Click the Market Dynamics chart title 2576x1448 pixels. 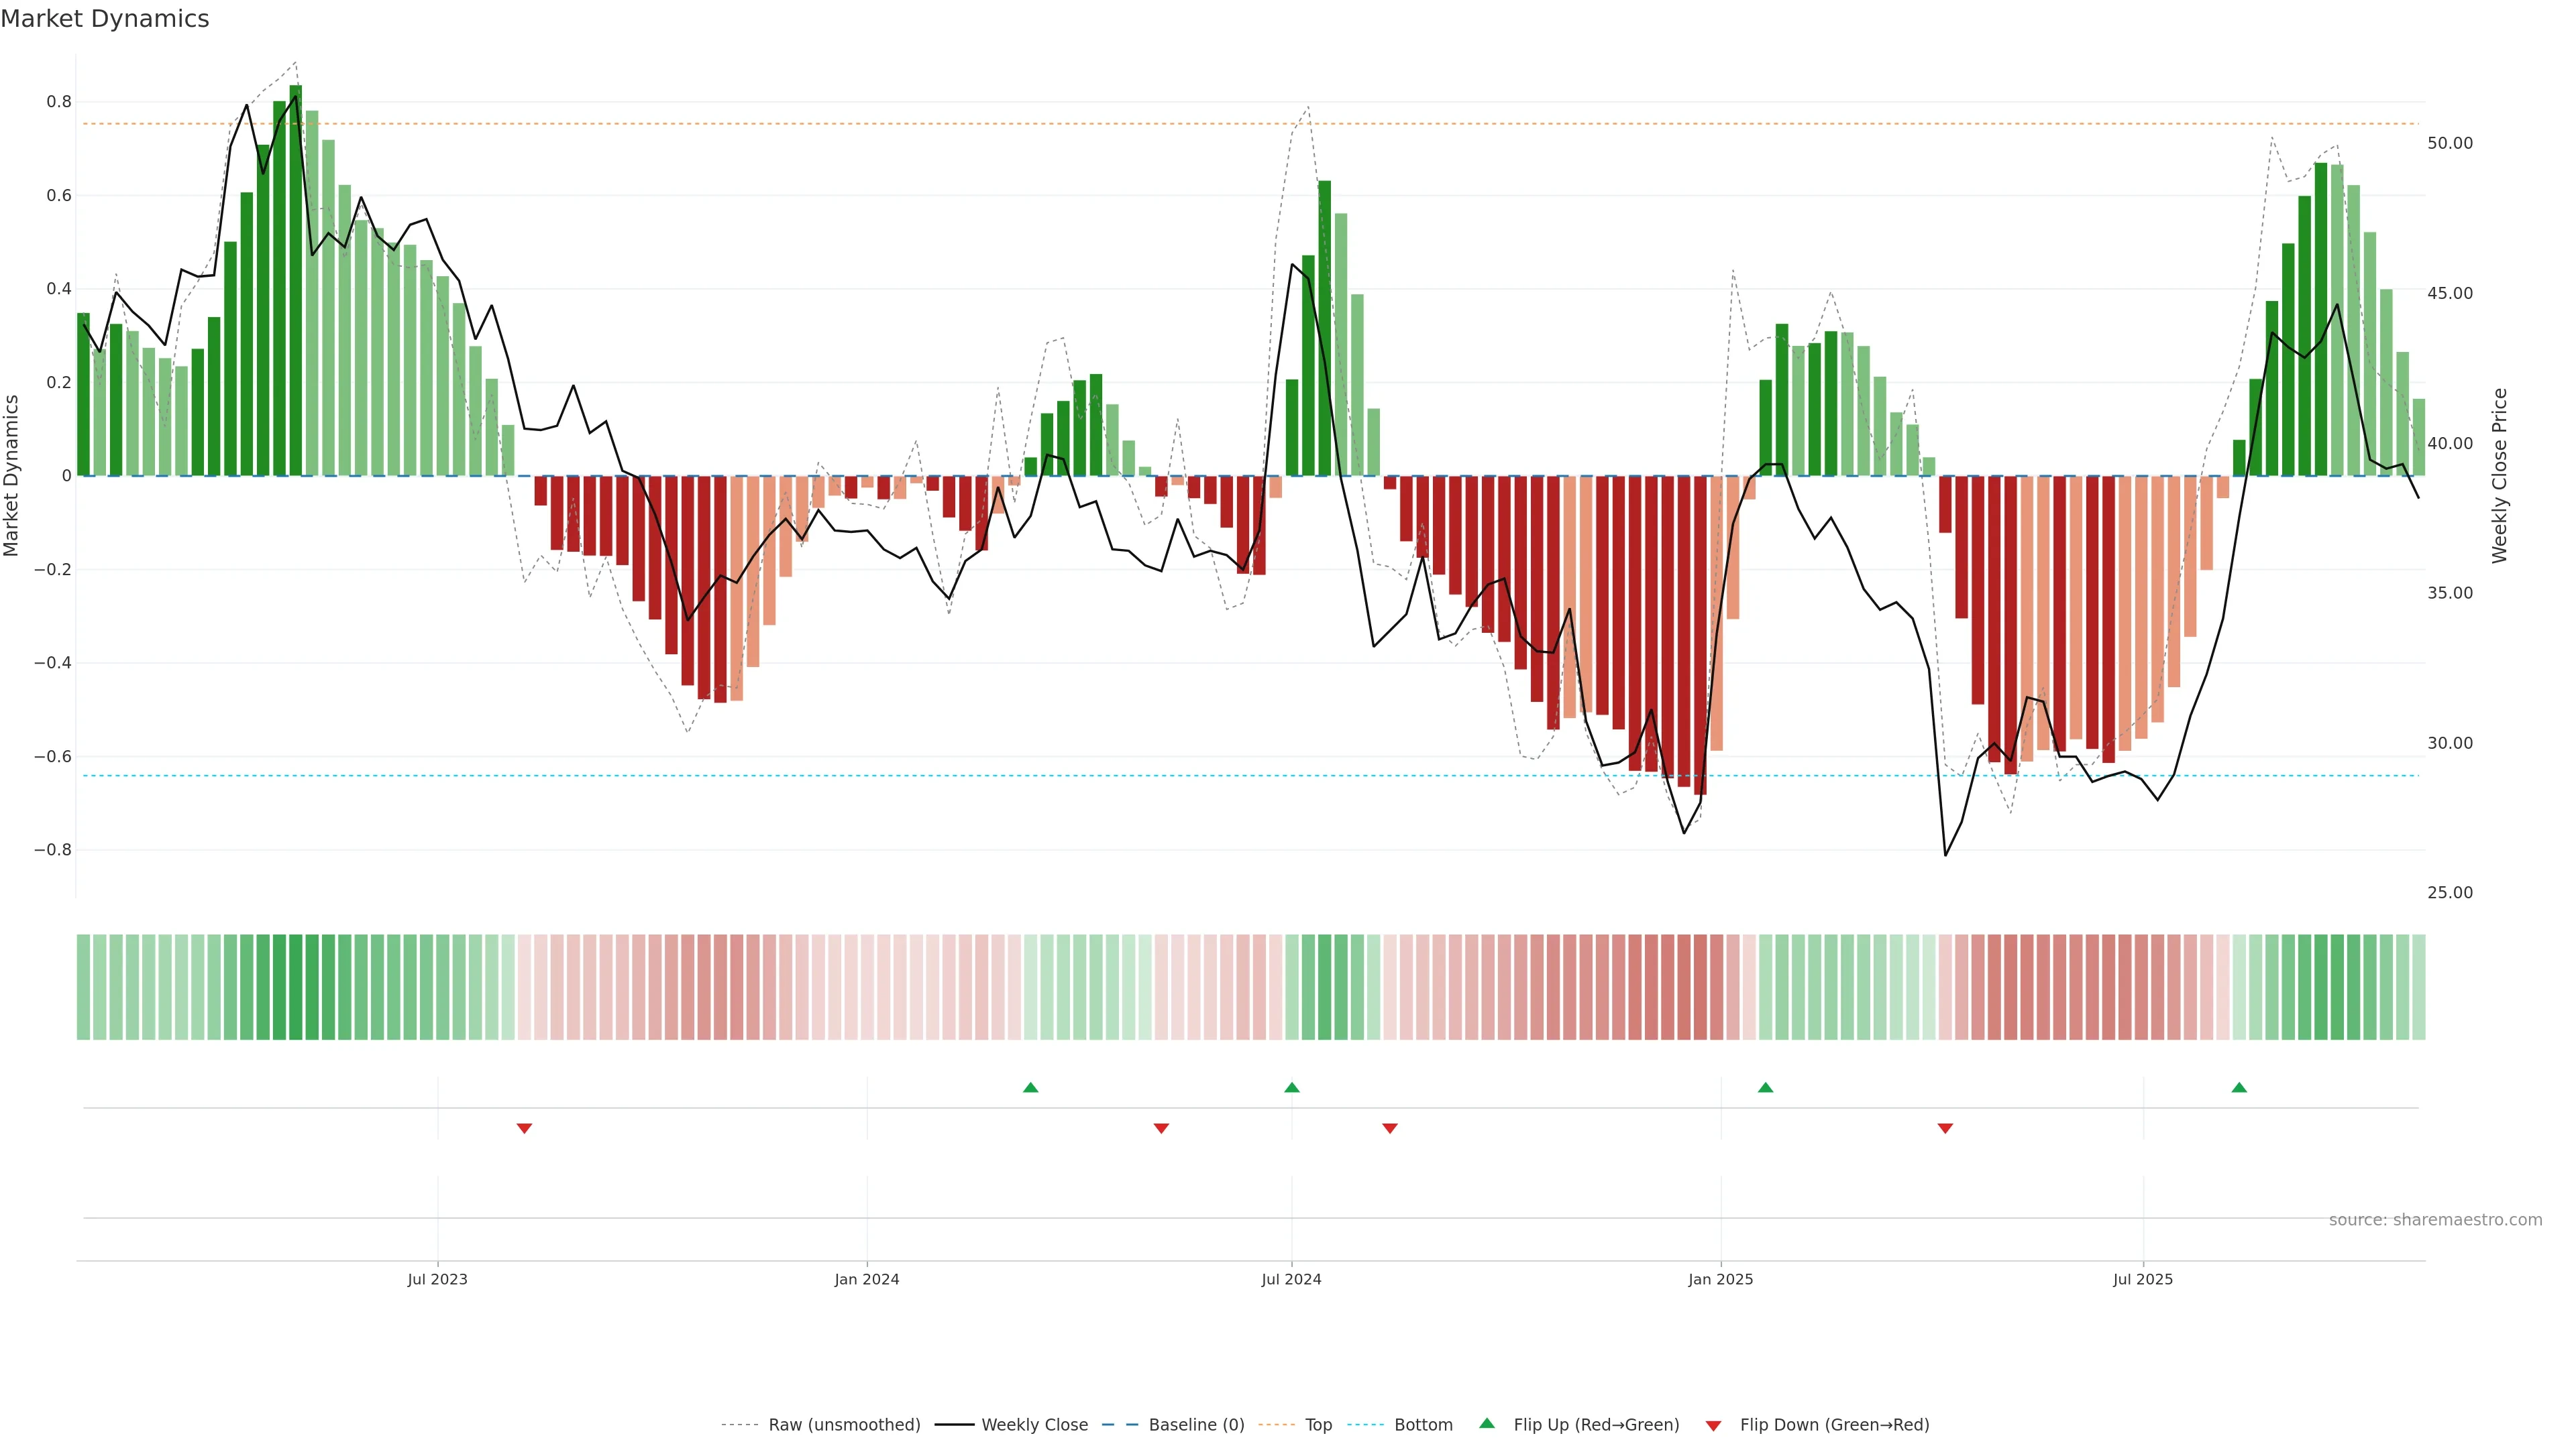pos(105,19)
